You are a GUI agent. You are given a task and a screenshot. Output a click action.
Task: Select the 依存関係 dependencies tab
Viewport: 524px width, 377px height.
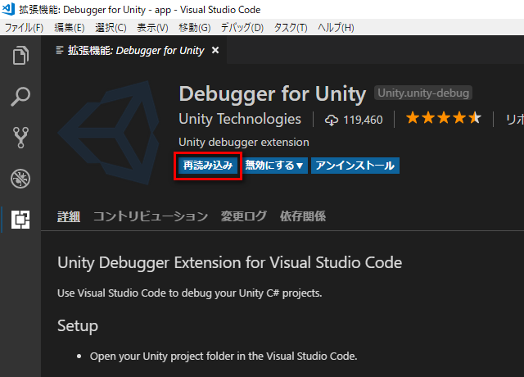pos(303,216)
